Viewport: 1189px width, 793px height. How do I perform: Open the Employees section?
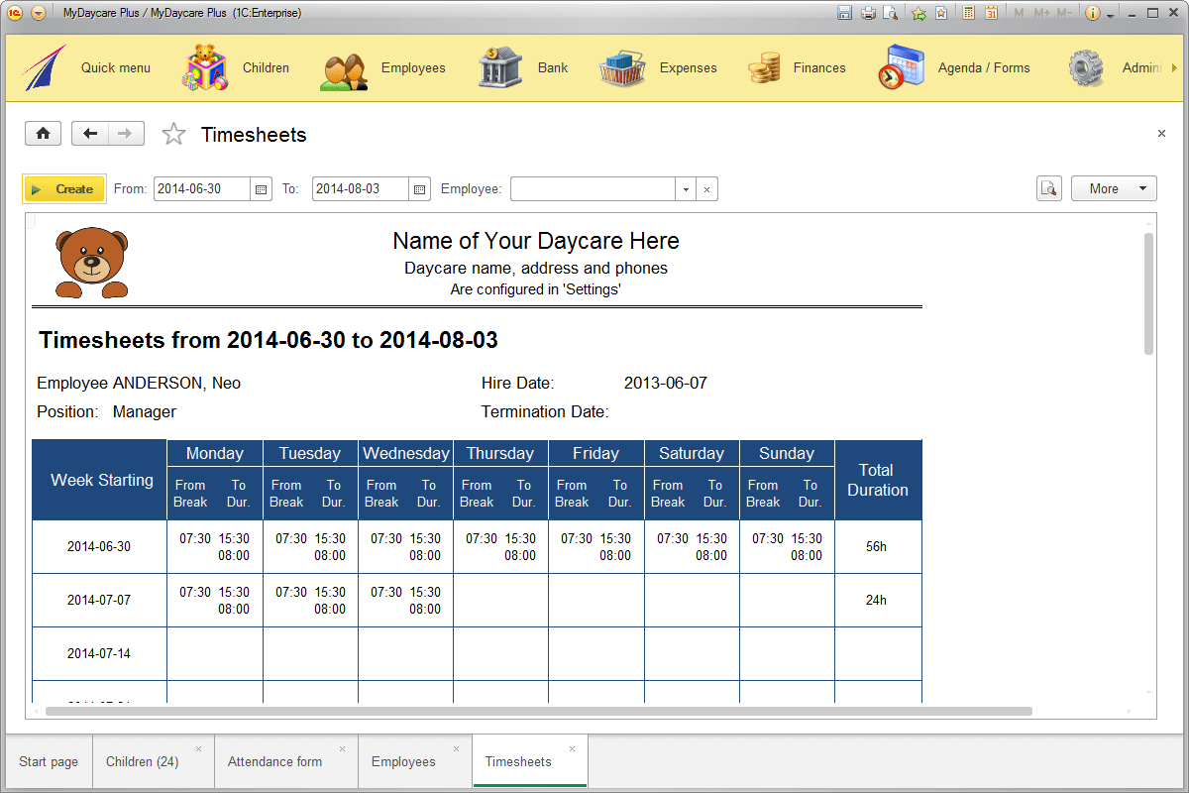(x=413, y=68)
